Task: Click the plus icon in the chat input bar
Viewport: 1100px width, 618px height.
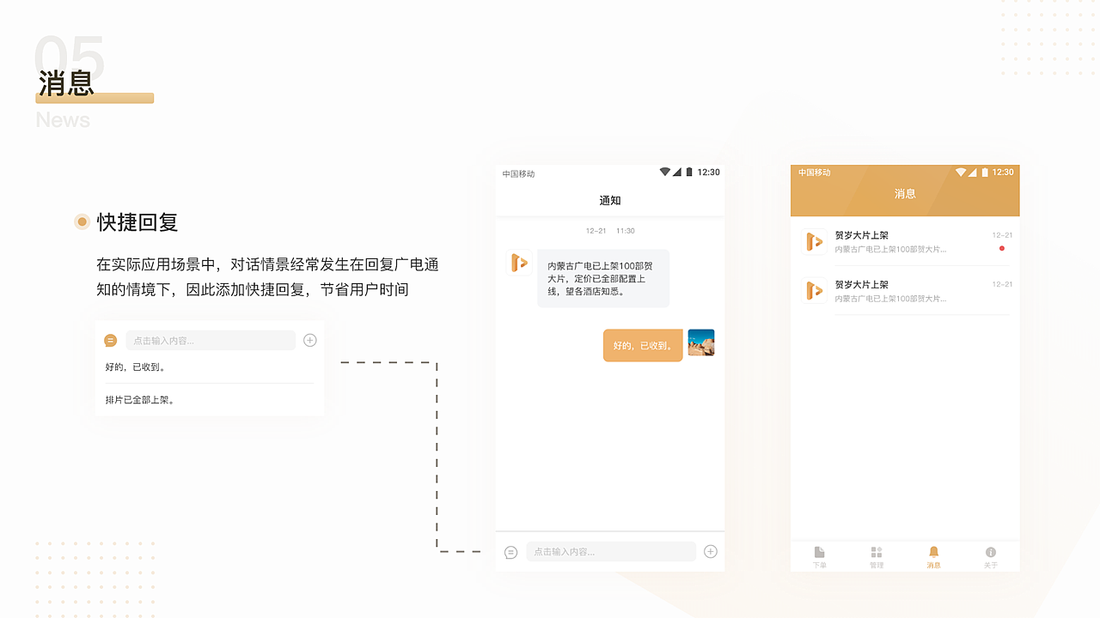Action: click(x=711, y=552)
